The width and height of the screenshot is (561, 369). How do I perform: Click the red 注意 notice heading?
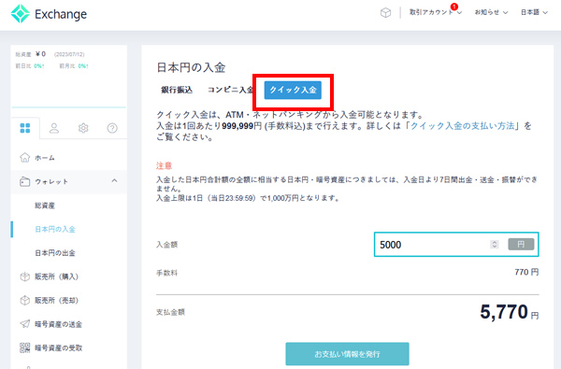pos(165,166)
